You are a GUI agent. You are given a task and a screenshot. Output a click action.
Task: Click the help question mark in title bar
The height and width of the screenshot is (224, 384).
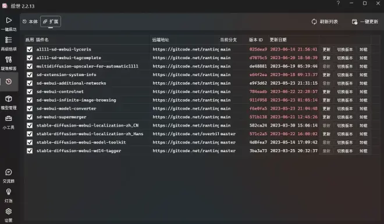pos(338,3)
